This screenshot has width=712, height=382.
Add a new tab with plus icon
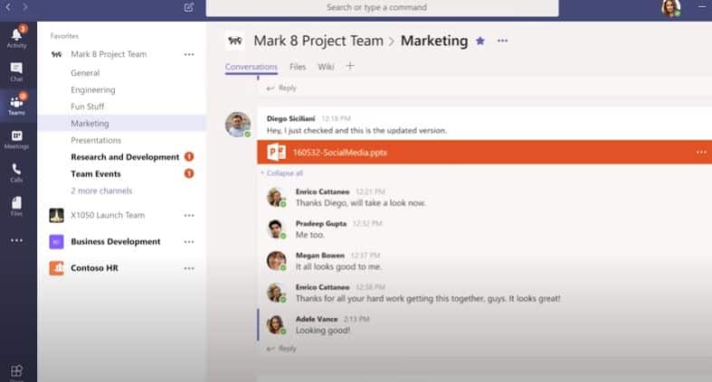[x=349, y=66]
